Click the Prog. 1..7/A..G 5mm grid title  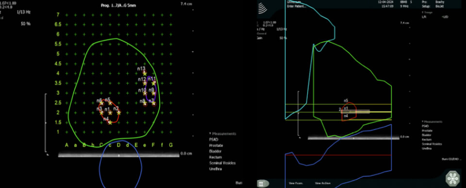tap(118, 5)
